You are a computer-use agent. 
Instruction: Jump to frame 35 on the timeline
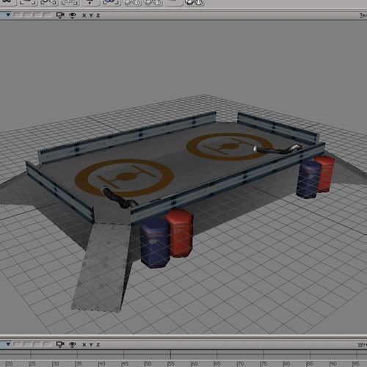(79, 363)
